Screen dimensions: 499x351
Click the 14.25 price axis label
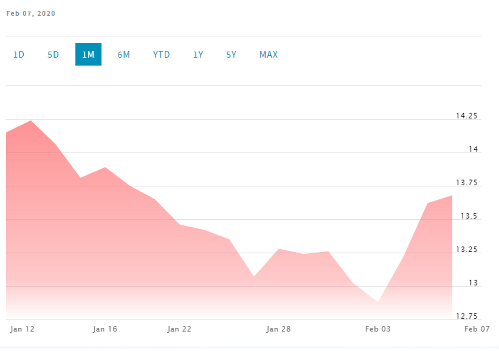[467, 116]
